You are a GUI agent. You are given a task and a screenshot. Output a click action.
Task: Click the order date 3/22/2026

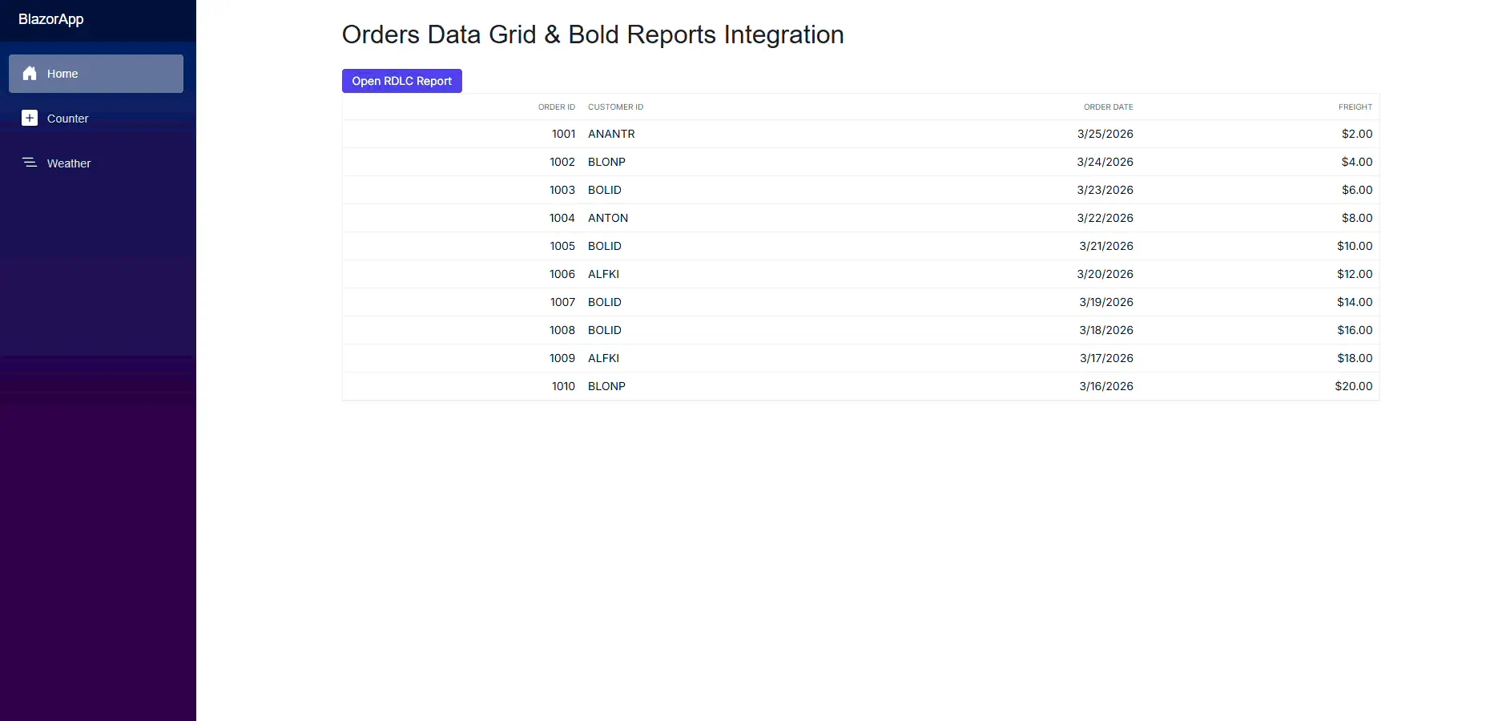pyautogui.click(x=1106, y=218)
